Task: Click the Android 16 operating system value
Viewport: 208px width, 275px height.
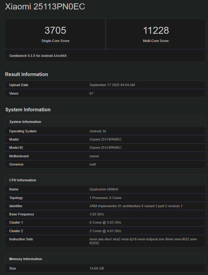Action: point(98,131)
